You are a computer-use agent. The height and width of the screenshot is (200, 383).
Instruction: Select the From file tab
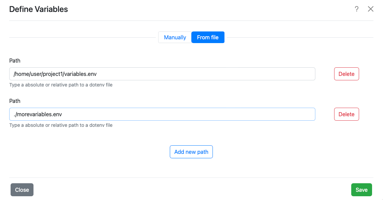208,37
